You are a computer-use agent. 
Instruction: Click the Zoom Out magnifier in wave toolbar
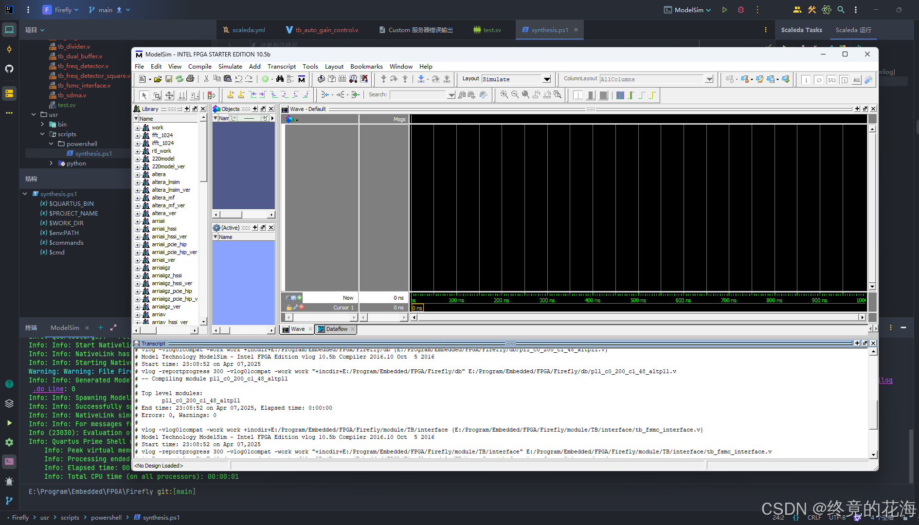(515, 95)
